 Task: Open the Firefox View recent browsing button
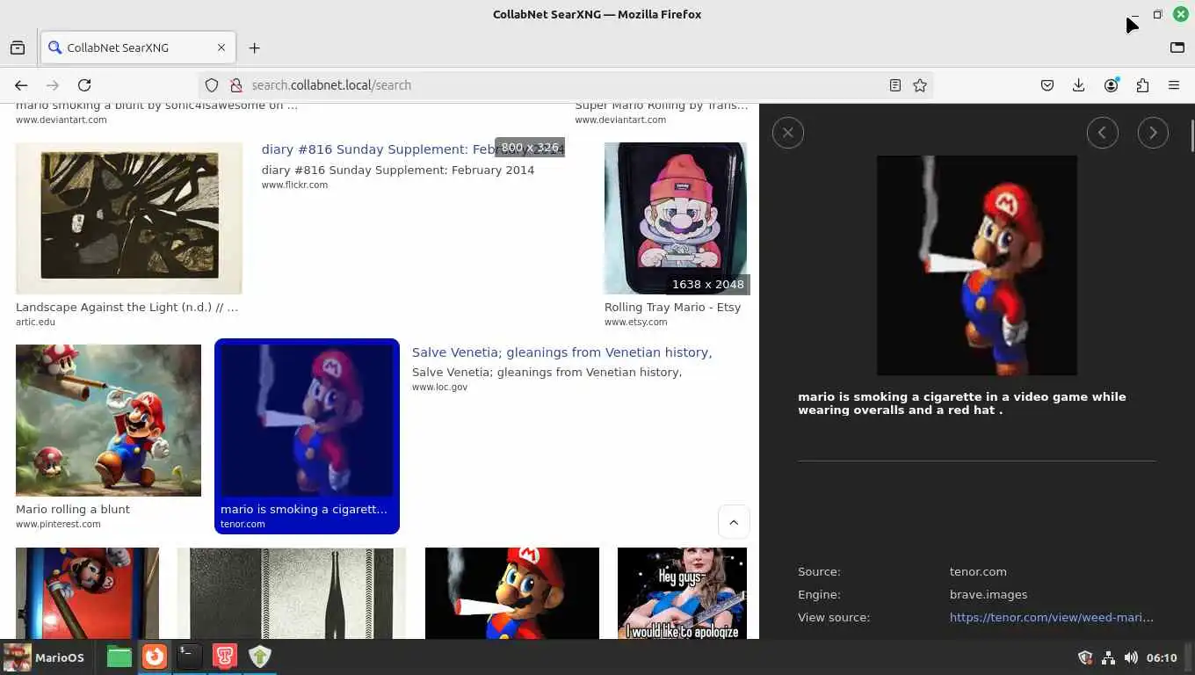18,47
